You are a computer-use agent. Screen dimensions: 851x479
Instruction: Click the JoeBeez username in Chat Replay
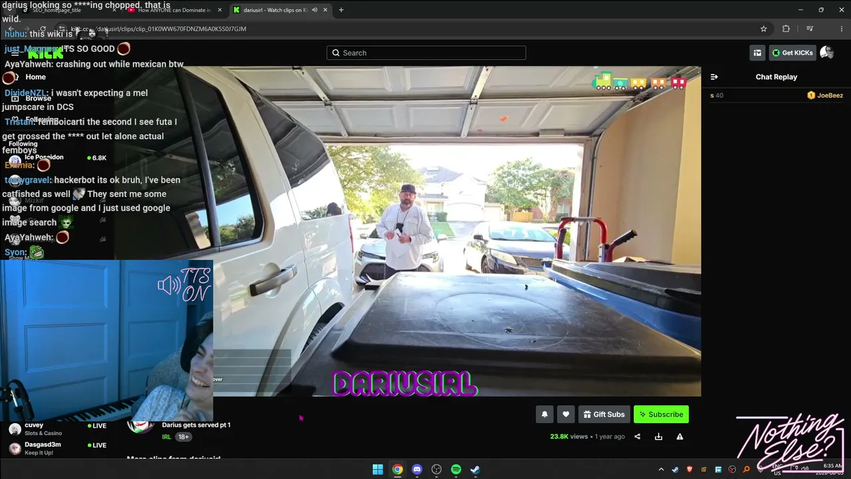pos(830,95)
